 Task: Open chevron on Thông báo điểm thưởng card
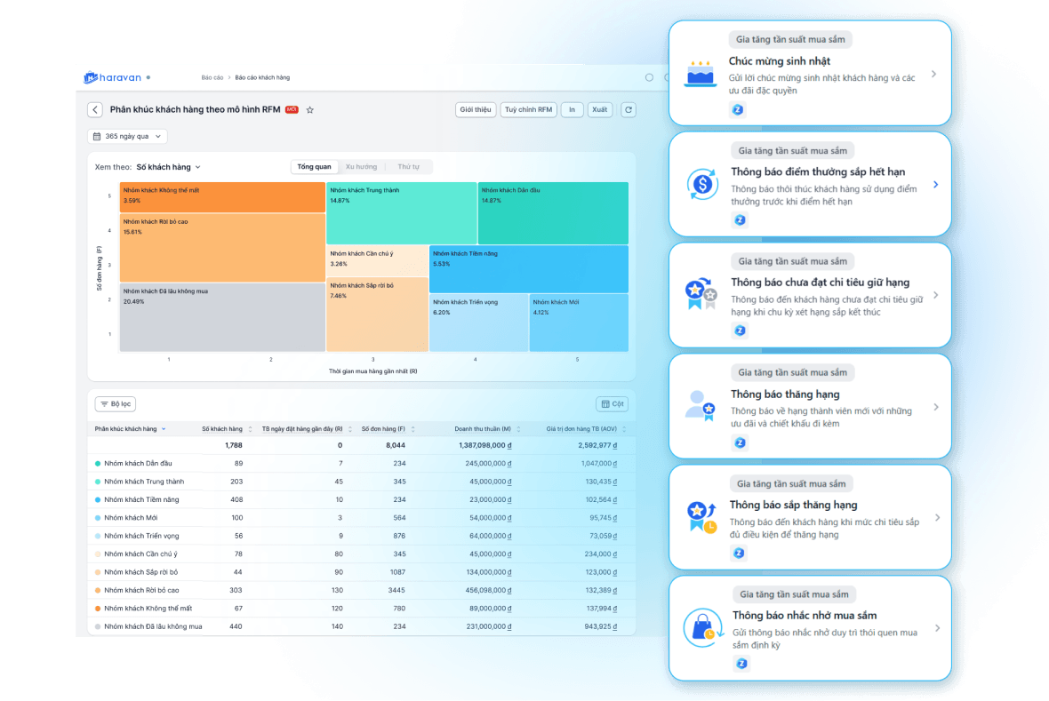936,184
